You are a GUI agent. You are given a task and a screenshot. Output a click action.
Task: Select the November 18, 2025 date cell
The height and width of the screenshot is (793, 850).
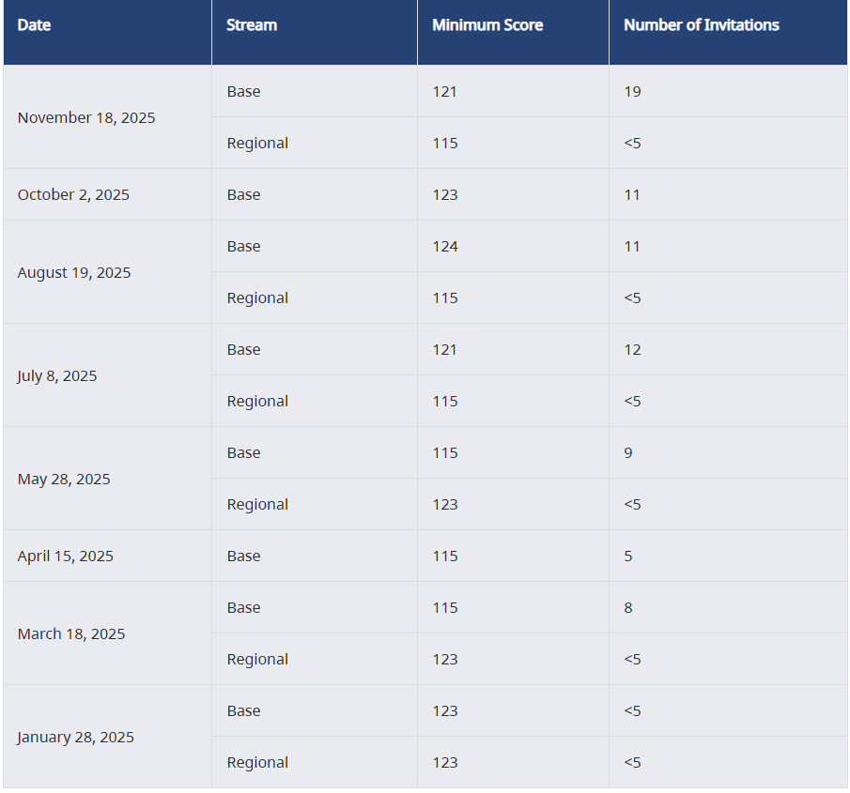tap(86, 118)
